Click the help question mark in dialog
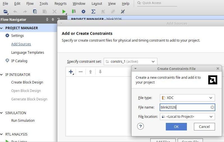 coord(141,127)
